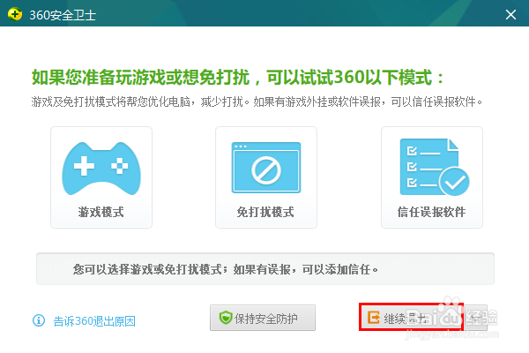Click the 保持安全防护 button
Viewport: 529px width, 353px height.
click(263, 318)
